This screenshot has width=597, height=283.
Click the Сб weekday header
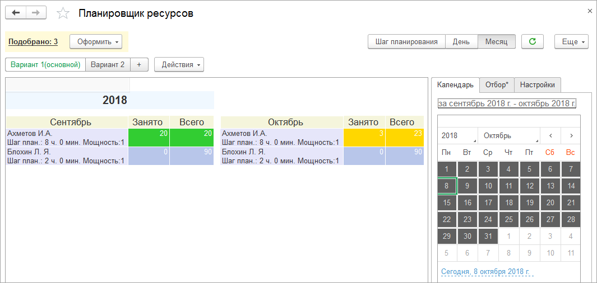(x=550, y=152)
